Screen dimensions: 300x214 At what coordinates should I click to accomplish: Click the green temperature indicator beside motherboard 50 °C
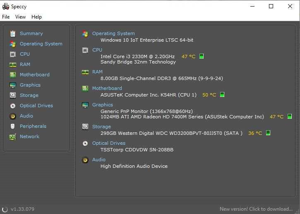pyautogui.click(x=222, y=94)
